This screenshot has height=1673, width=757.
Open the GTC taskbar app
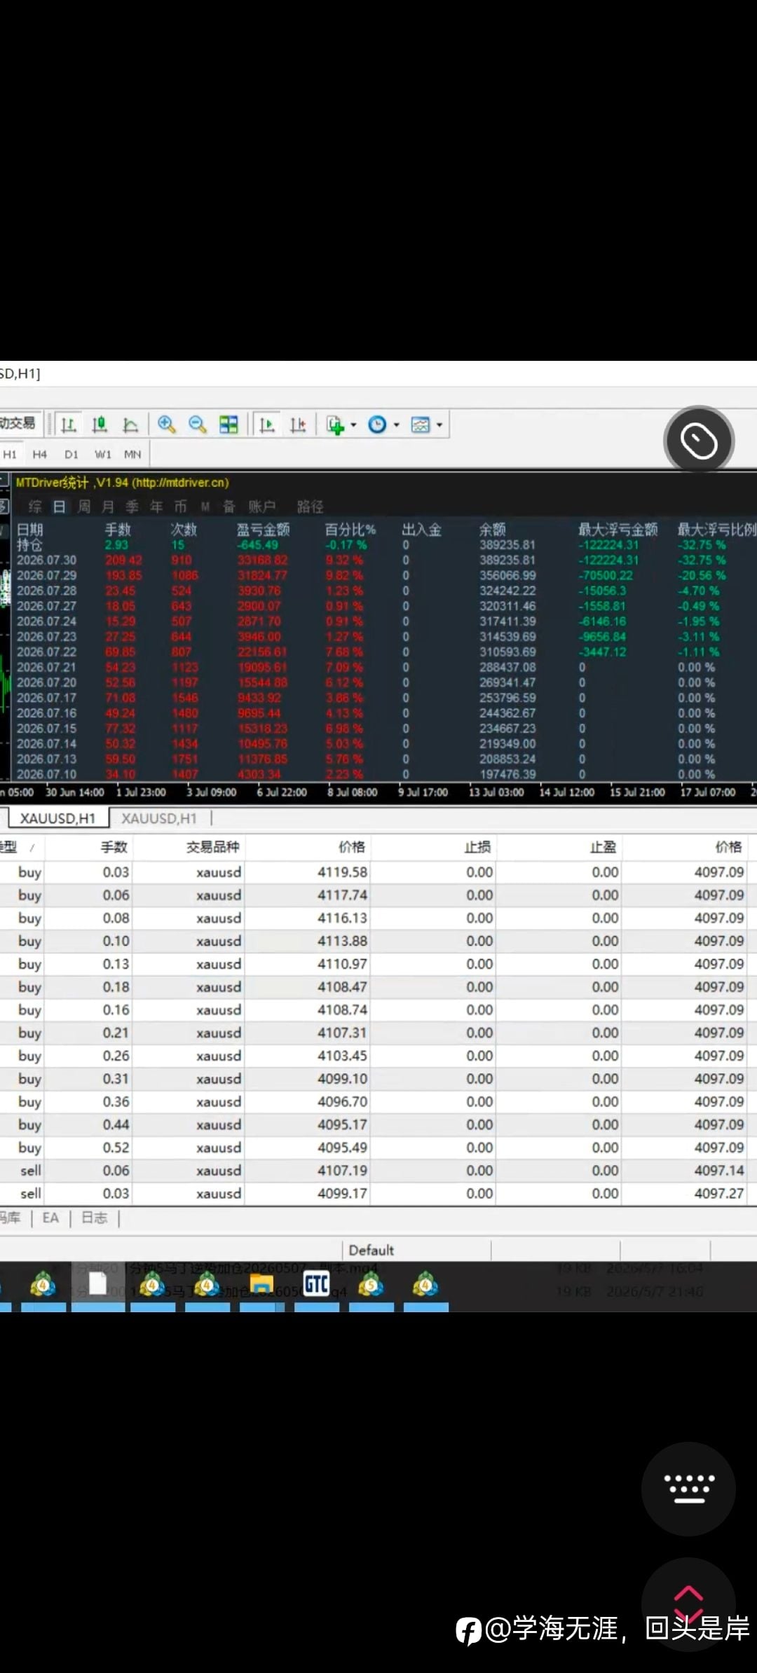316,1284
